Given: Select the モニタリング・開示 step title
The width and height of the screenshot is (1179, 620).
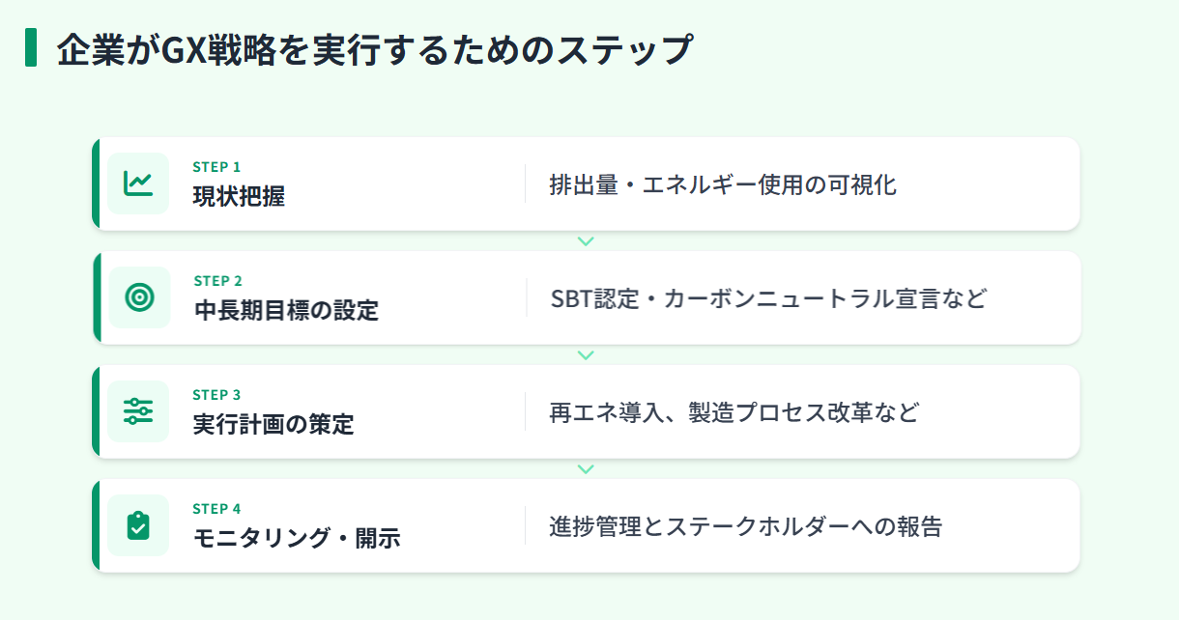Looking at the screenshot, I should [297, 539].
